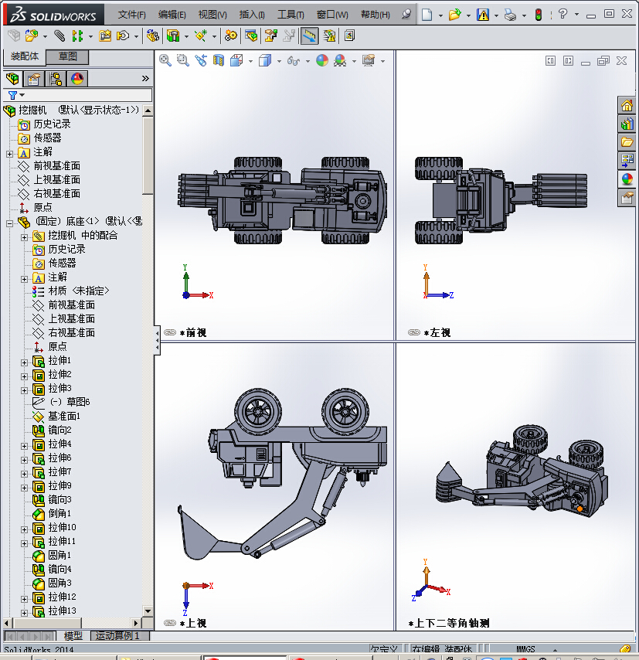The height and width of the screenshot is (660, 639).
Task: Click the Move Component tool icon
Action: point(123,36)
